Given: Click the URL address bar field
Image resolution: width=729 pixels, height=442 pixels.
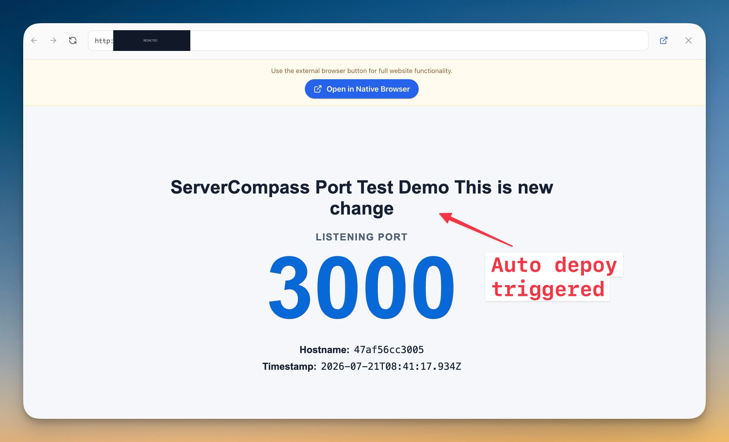Looking at the screenshot, I should 368,40.
